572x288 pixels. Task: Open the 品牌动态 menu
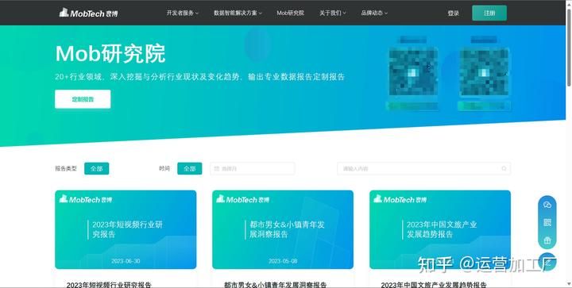[x=374, y=13]
